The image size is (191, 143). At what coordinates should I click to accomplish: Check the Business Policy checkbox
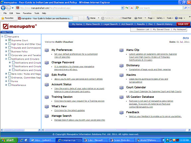[10, 51]
